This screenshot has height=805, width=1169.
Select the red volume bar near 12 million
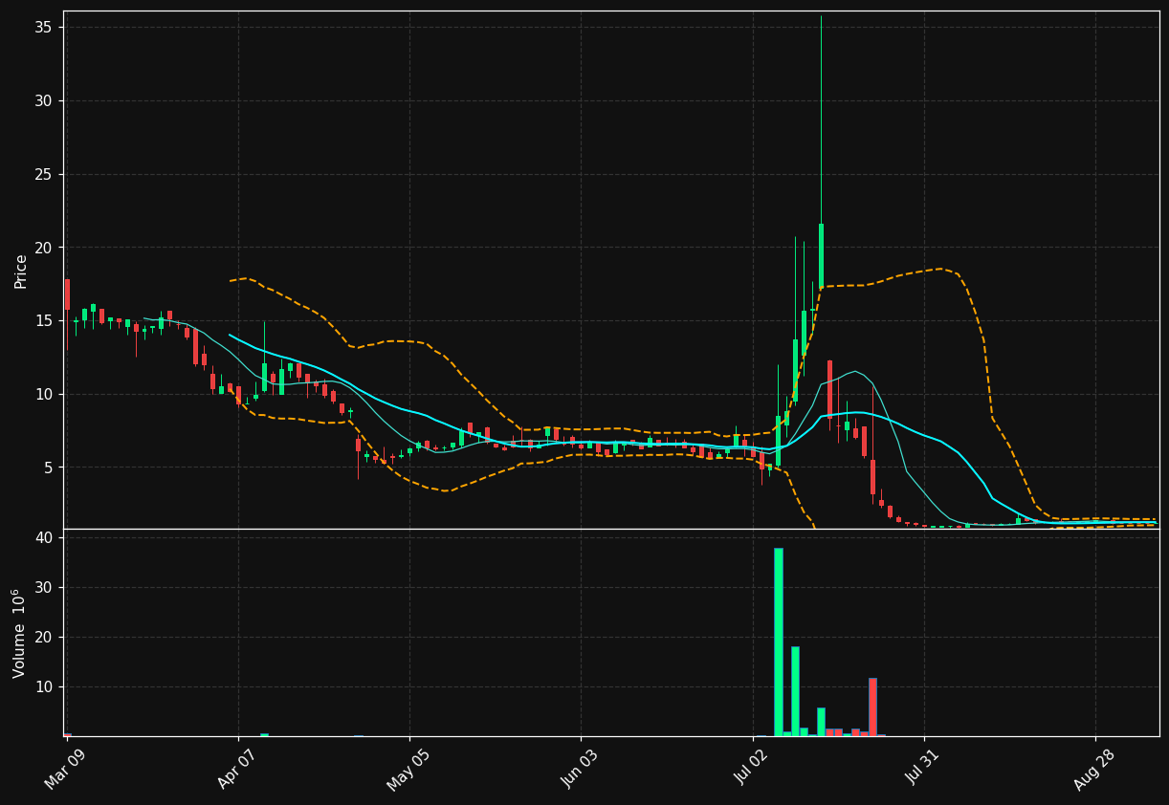point(872,707)
